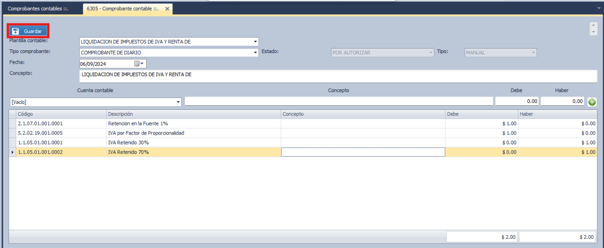Click the scroll up arrow on the right panel
The image size is (604, 248).
(593, 26)
